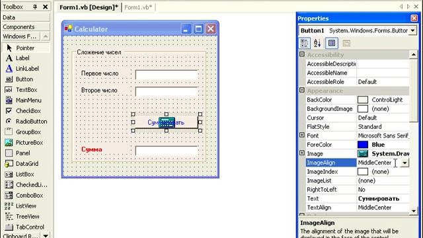
Task: Open the Property Pages icon
Action: [346, 43]
